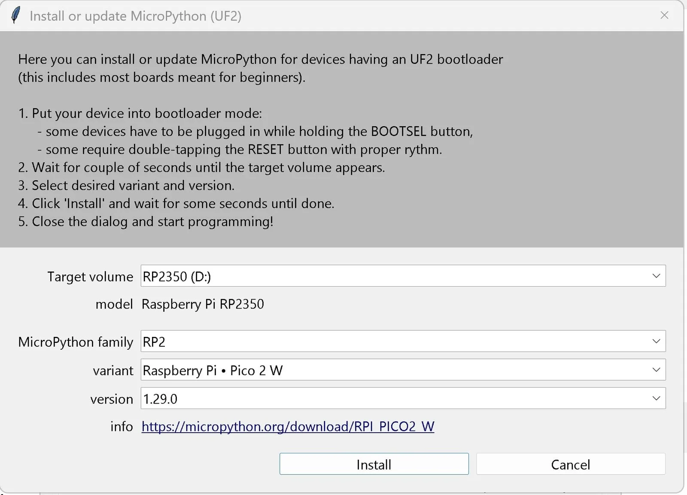Expand the version dropdown arrow
The height and width of the screenshot is (495, 687).
coord(656,398)
